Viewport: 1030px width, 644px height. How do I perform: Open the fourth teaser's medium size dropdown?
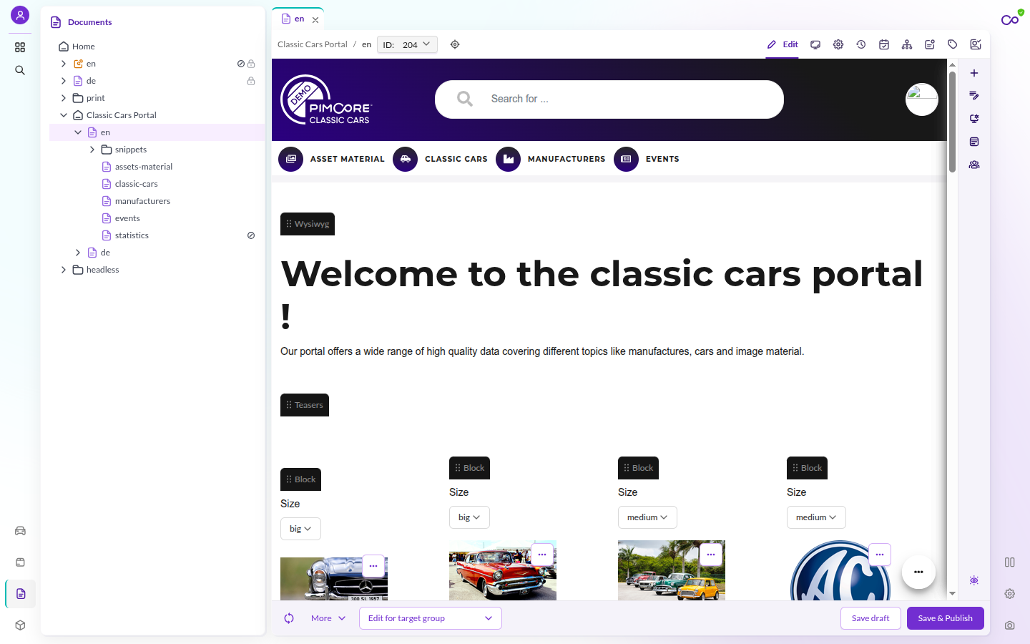816,517
